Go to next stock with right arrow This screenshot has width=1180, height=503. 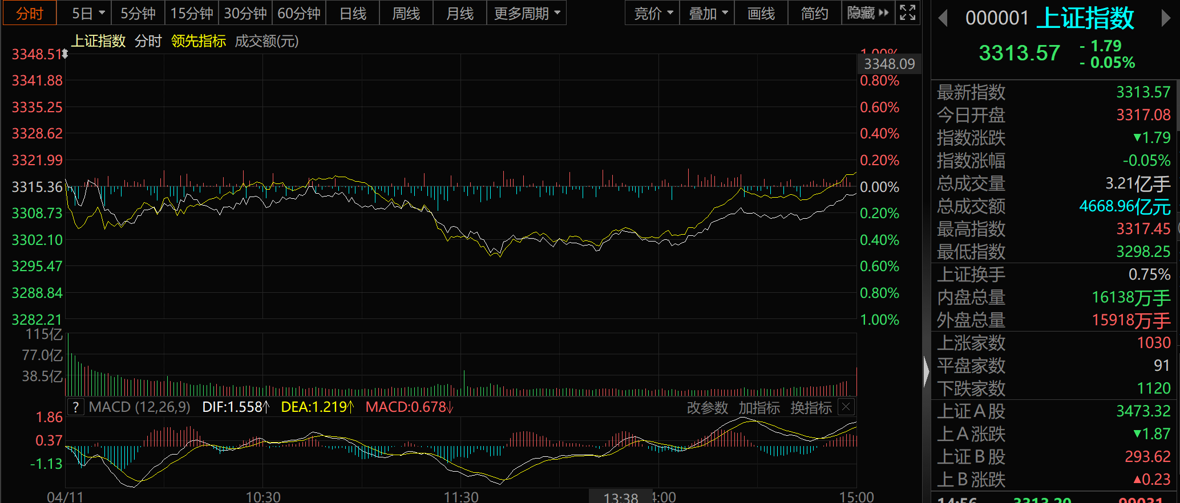click(1166, 19)
